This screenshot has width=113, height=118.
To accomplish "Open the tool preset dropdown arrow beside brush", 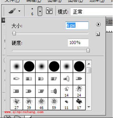I will pos(19,11).
